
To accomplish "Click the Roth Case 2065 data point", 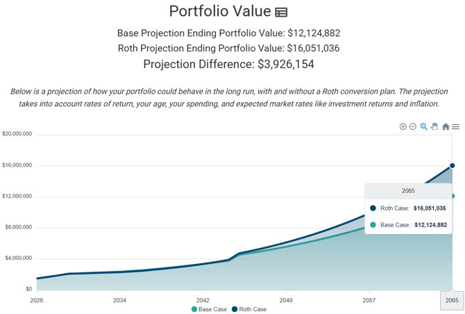I will (452, 165).
